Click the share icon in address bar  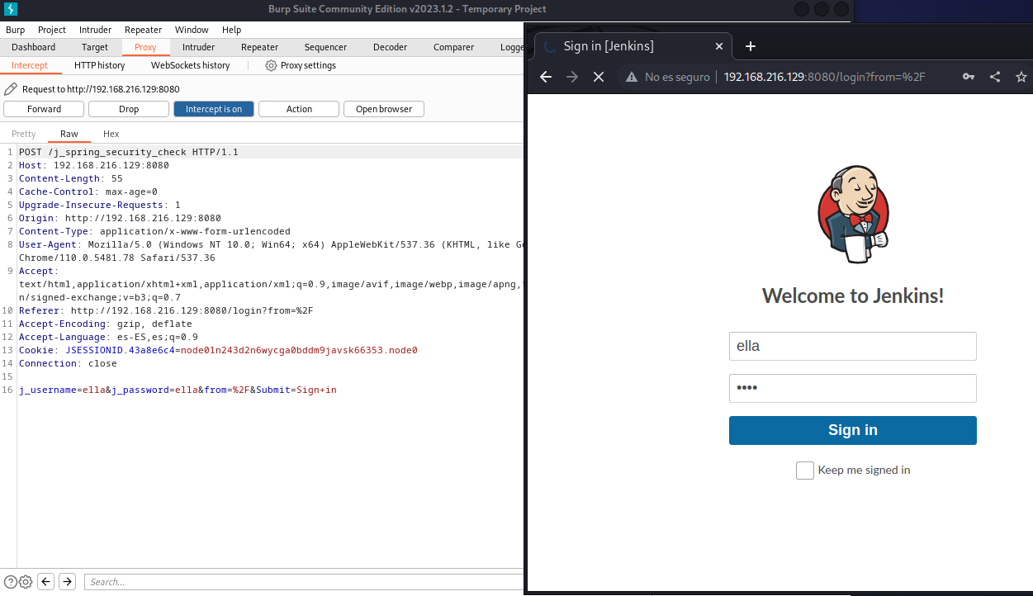pyautogui.click(x=995, y=77)
